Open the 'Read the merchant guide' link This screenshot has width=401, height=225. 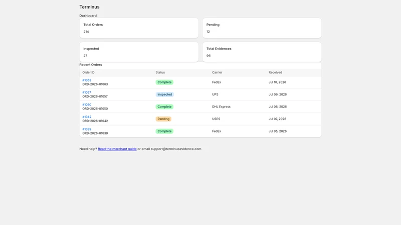coord(117,148)
